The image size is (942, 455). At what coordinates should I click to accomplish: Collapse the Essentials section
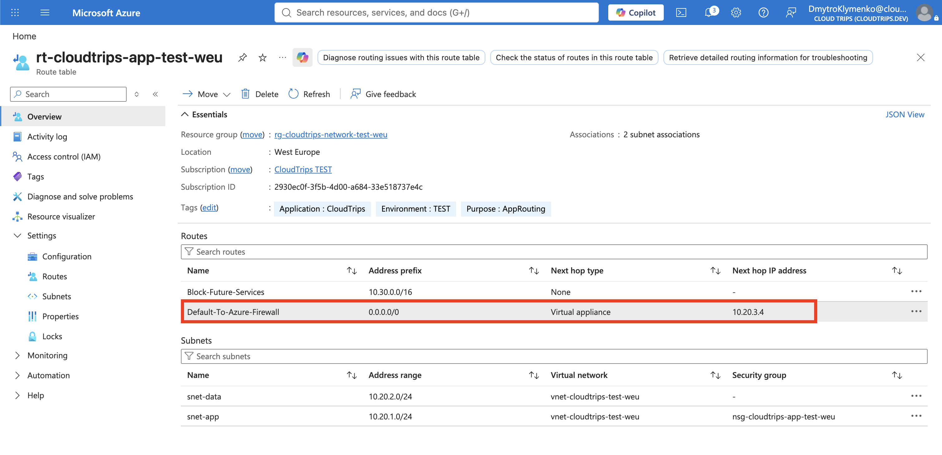(204, 115)
